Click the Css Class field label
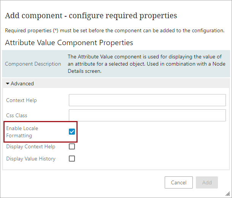 point(17,115)
